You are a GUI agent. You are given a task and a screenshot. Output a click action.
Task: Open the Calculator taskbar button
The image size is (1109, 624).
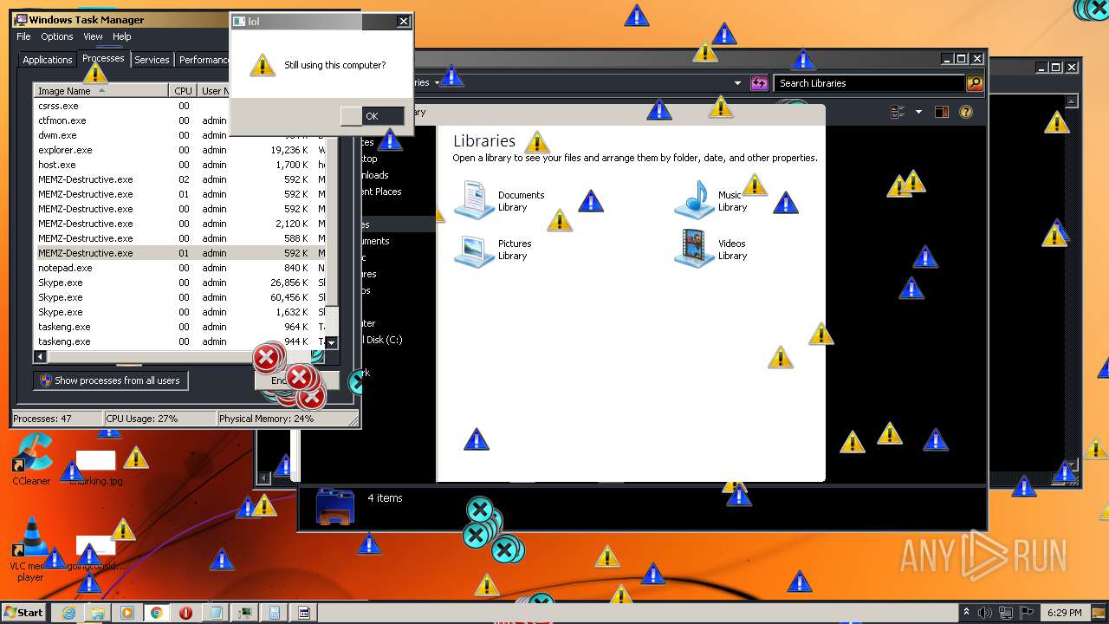tap(275, 613)
